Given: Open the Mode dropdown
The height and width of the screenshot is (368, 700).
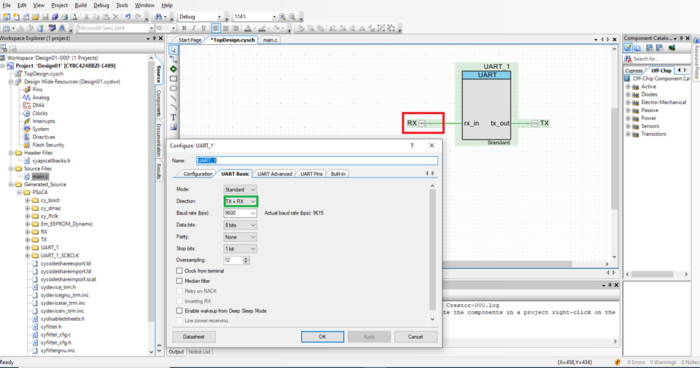Looking at the screenshot, I should pos(240,189).
